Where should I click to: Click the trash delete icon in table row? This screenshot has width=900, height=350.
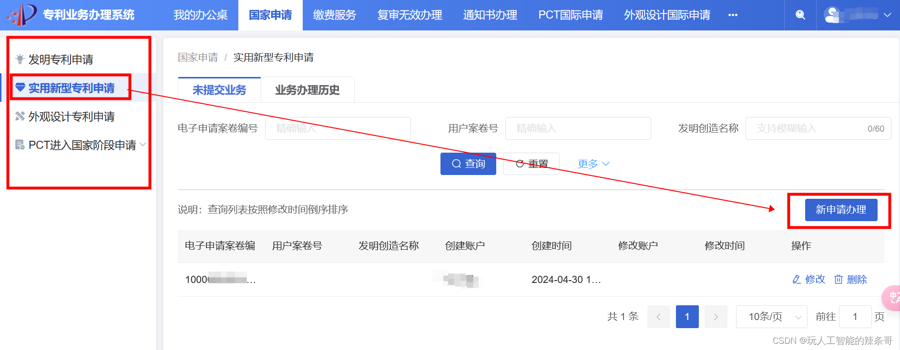(x=839, y=280)
